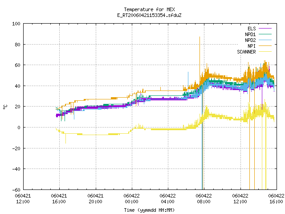Click the y-axis value 80
This screenshot has height=214, width=285.
(18, 45)
